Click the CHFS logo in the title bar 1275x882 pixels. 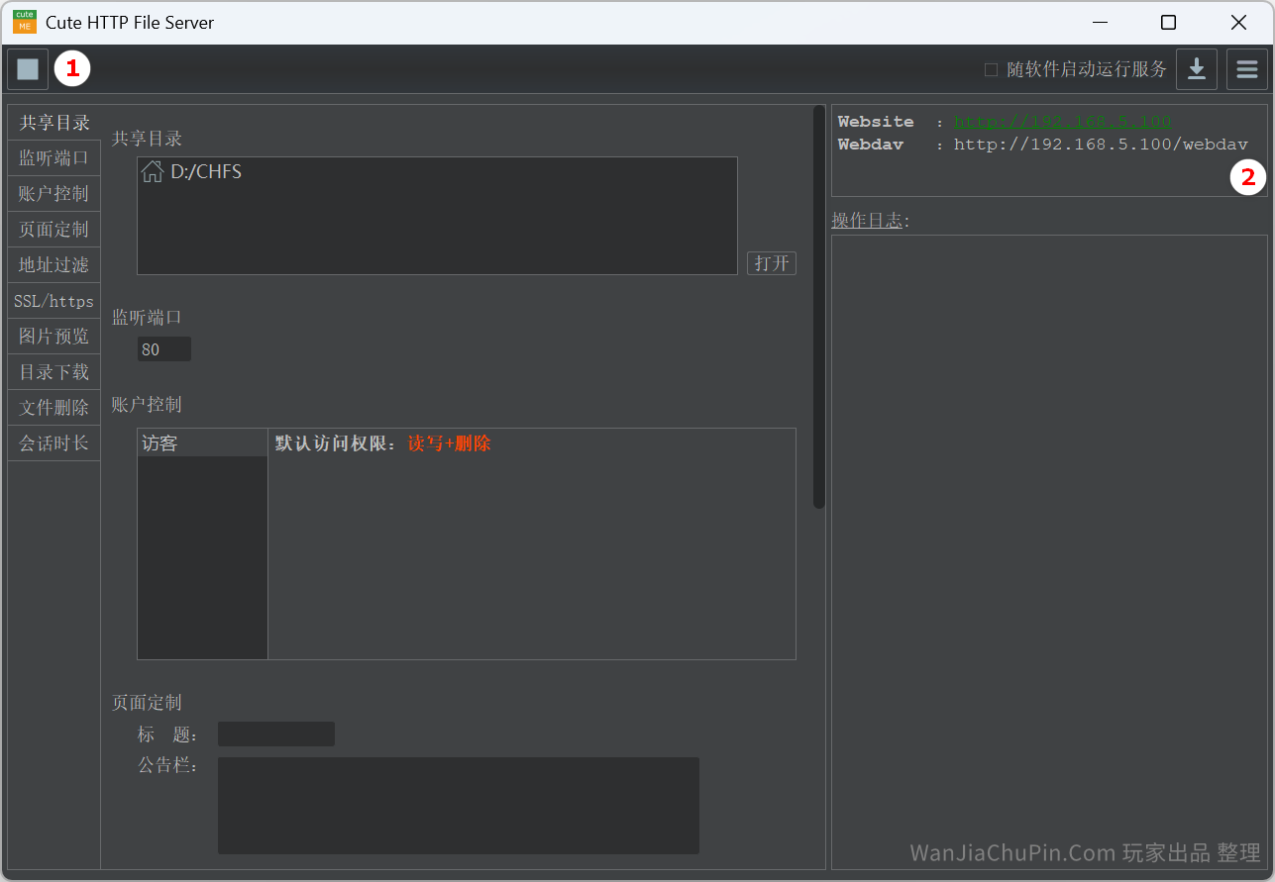pyautogui.click(x=24, y=22)
